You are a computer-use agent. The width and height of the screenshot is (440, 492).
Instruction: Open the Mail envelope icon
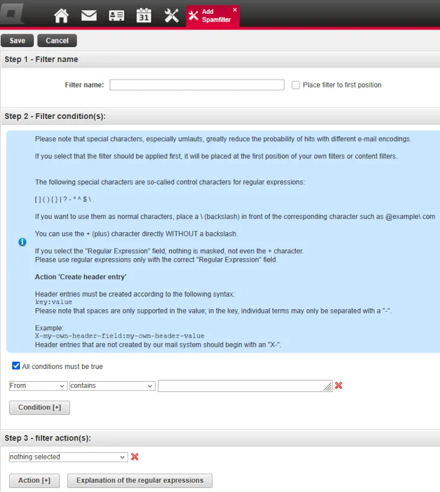(x=89, y=16)
